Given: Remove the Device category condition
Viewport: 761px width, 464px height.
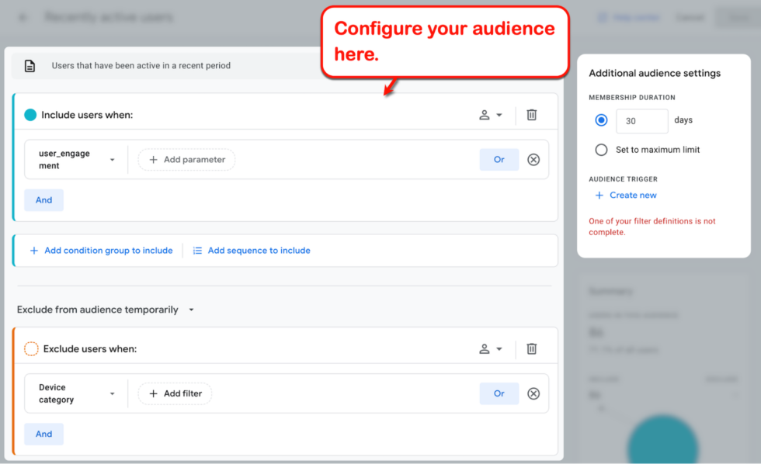Looking at the screenshot, I should click(533, 393).
